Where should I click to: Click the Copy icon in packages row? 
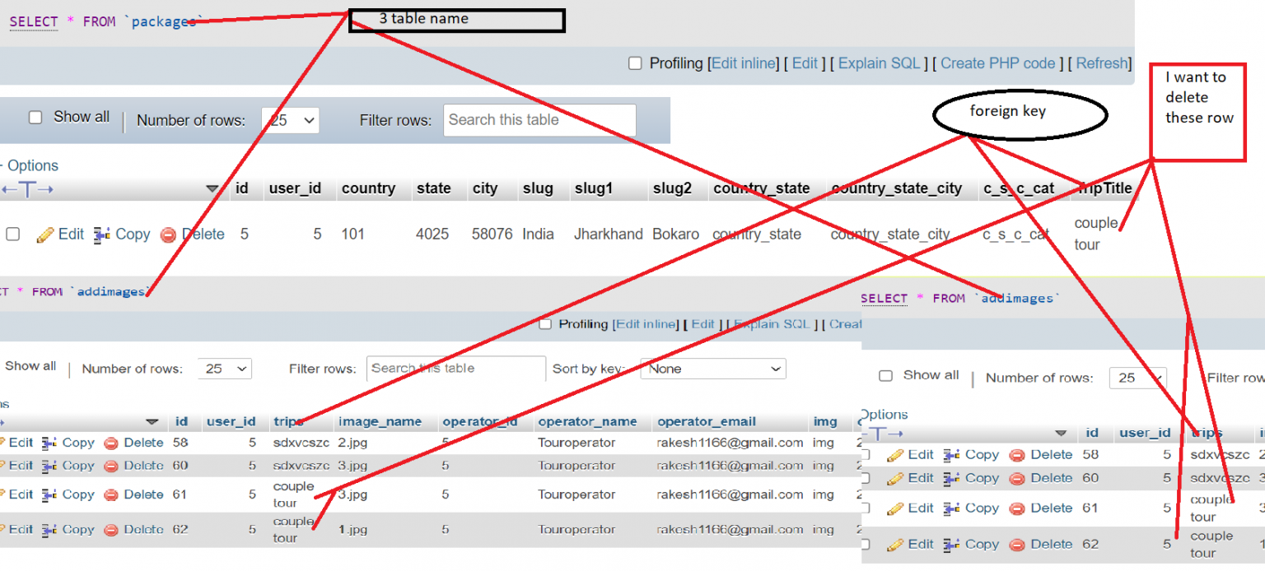[x=102, y=234]
